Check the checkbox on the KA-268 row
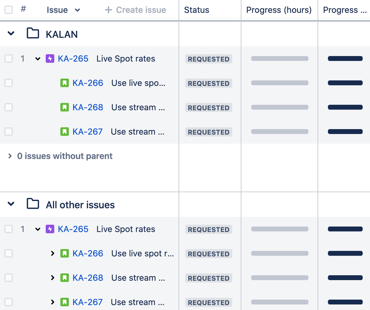The width and height of the screenshot is (370, 310). tap(9, 107)
